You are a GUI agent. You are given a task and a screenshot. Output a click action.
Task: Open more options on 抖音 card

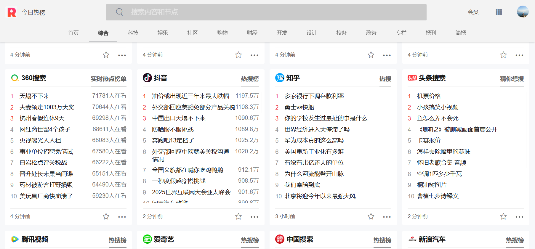click(254, 217)
